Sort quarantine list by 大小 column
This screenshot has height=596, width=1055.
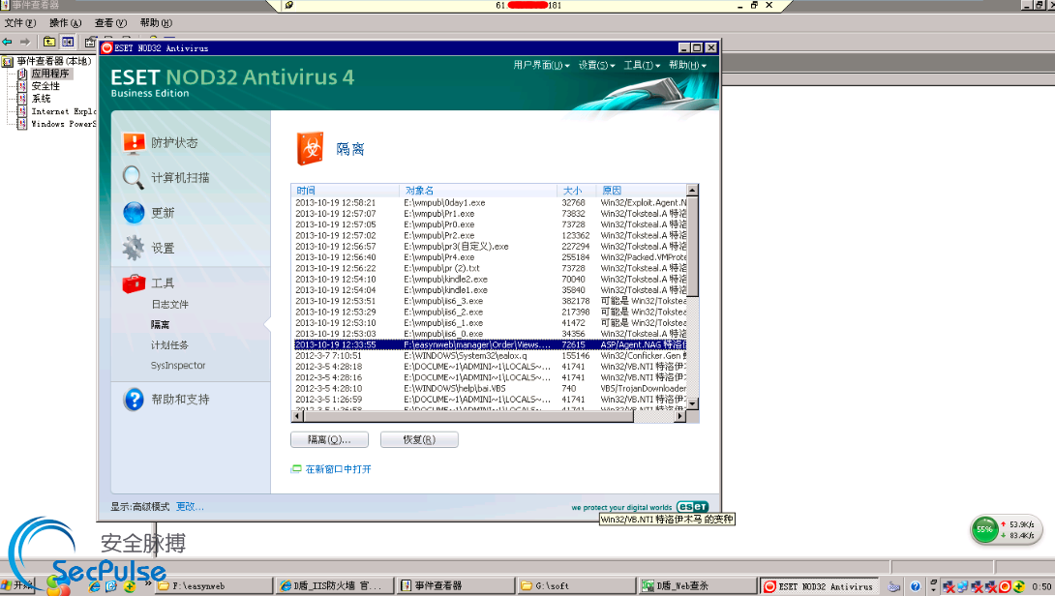coord(577,191)
